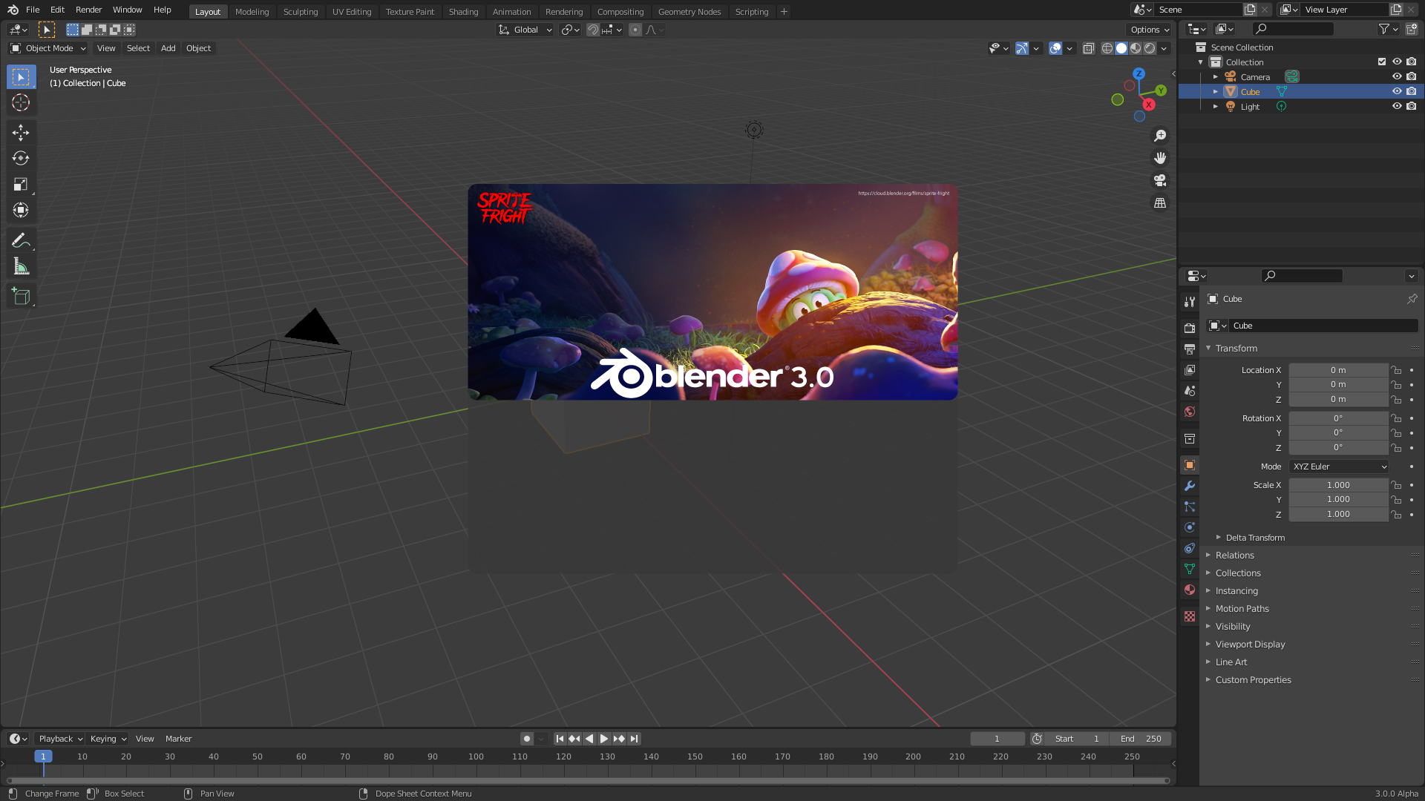Expand the Delta Transform panel
This screenshot has height=801, width=1425.
[1255, 538]
